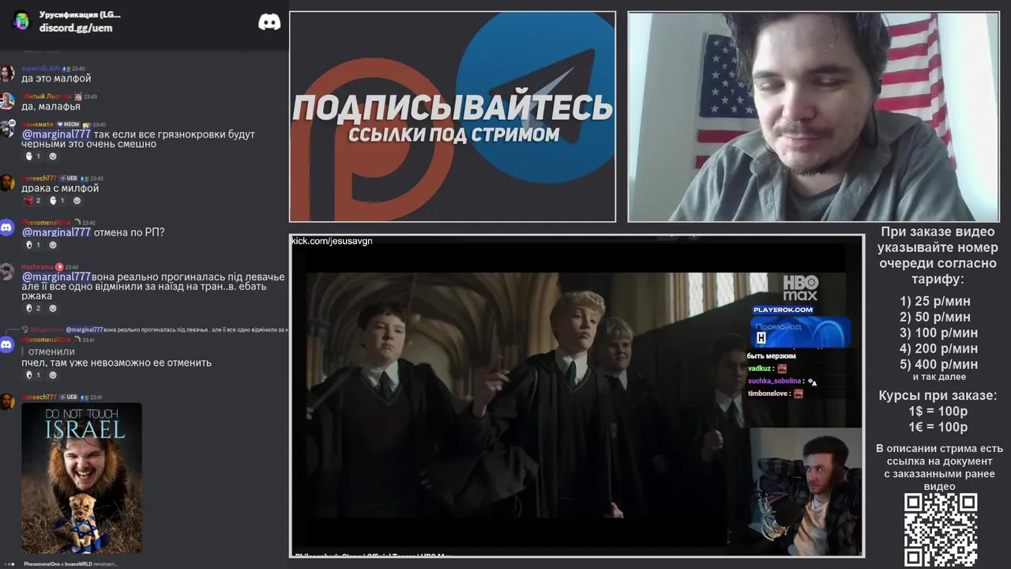Toggle reaction with count 2 under 'драка с милфой'
Viewport: 1011px width, 569px height.
click(32, 201)
